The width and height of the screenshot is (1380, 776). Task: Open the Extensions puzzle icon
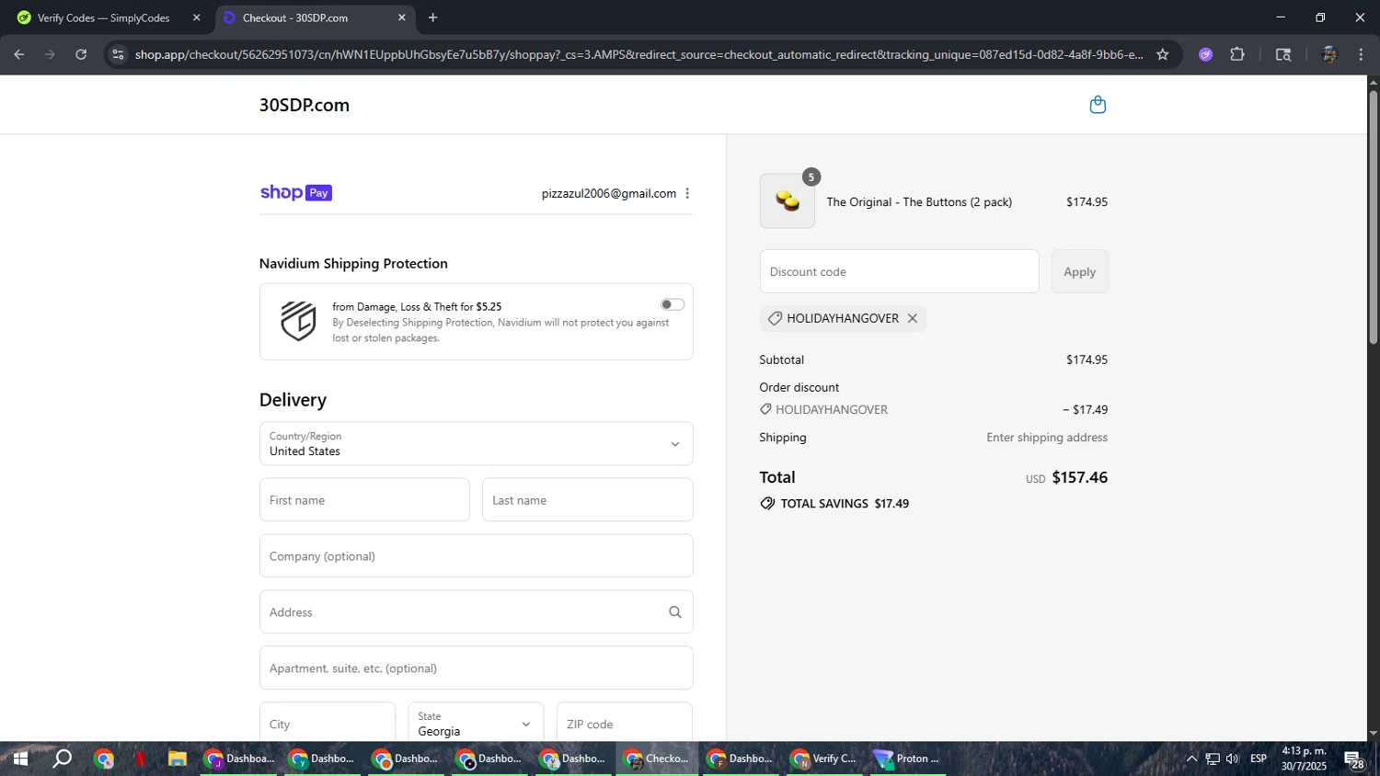(1237, 54)
